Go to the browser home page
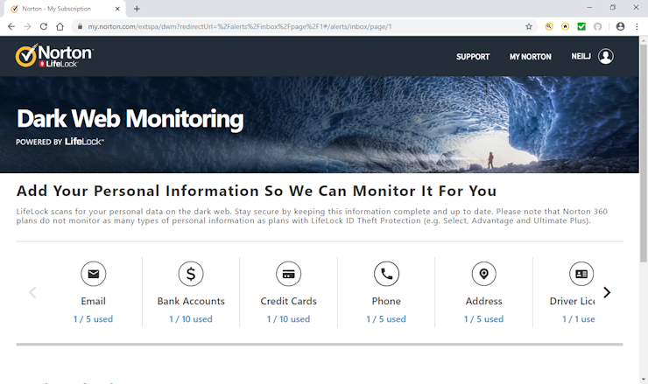This screenshot has height=384, width=648. pyautogui.click(x=60, y=26)
